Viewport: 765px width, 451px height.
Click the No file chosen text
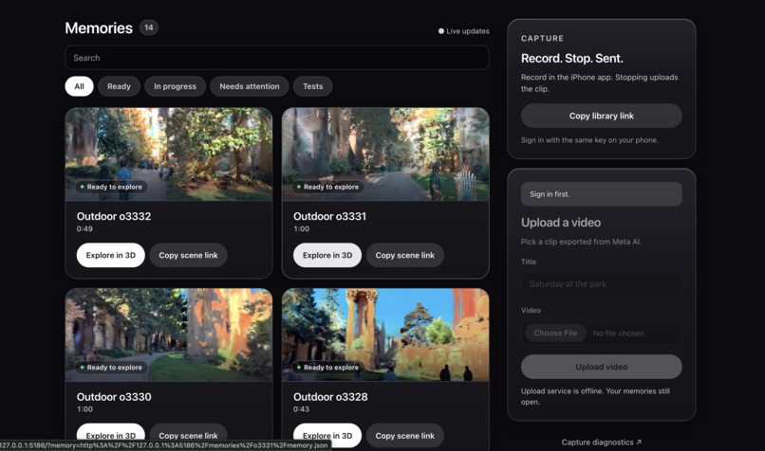click(x=618, y=334)
